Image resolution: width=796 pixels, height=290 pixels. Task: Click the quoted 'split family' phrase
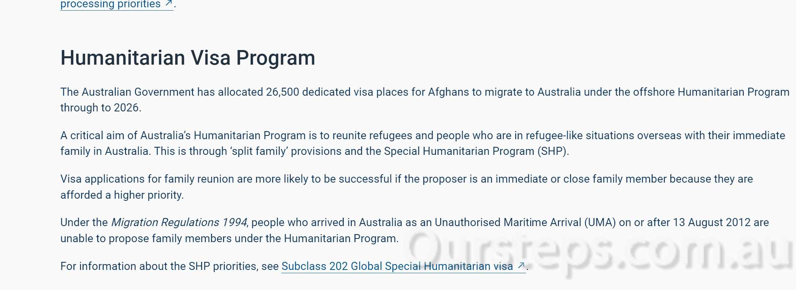[x=259, y=151]
